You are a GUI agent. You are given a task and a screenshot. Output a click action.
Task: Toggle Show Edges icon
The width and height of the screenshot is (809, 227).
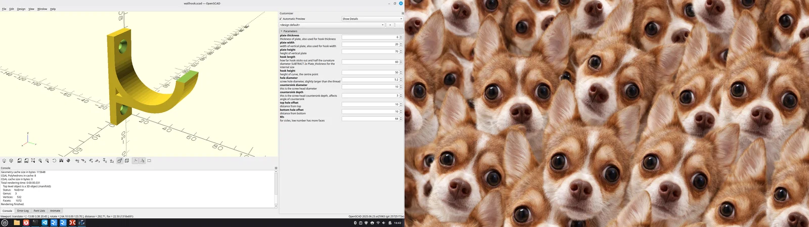coord(149,161)
